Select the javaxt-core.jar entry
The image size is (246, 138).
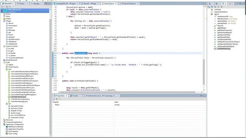point(15,113)
